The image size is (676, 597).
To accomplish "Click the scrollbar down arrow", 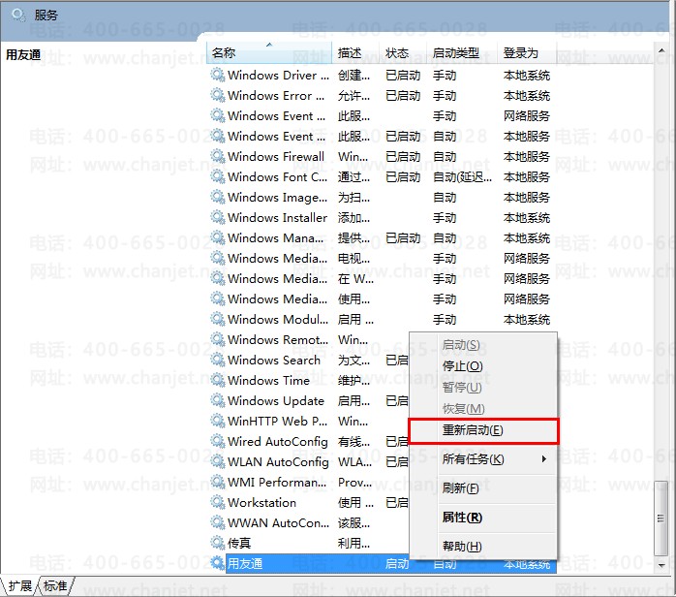I will tap(661, 566).
